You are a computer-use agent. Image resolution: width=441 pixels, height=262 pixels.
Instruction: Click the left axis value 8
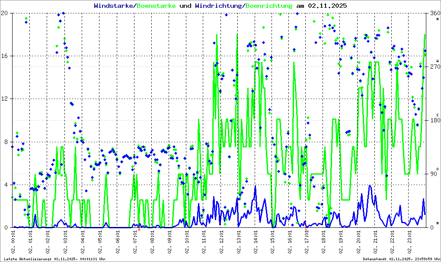coord(6,142)
